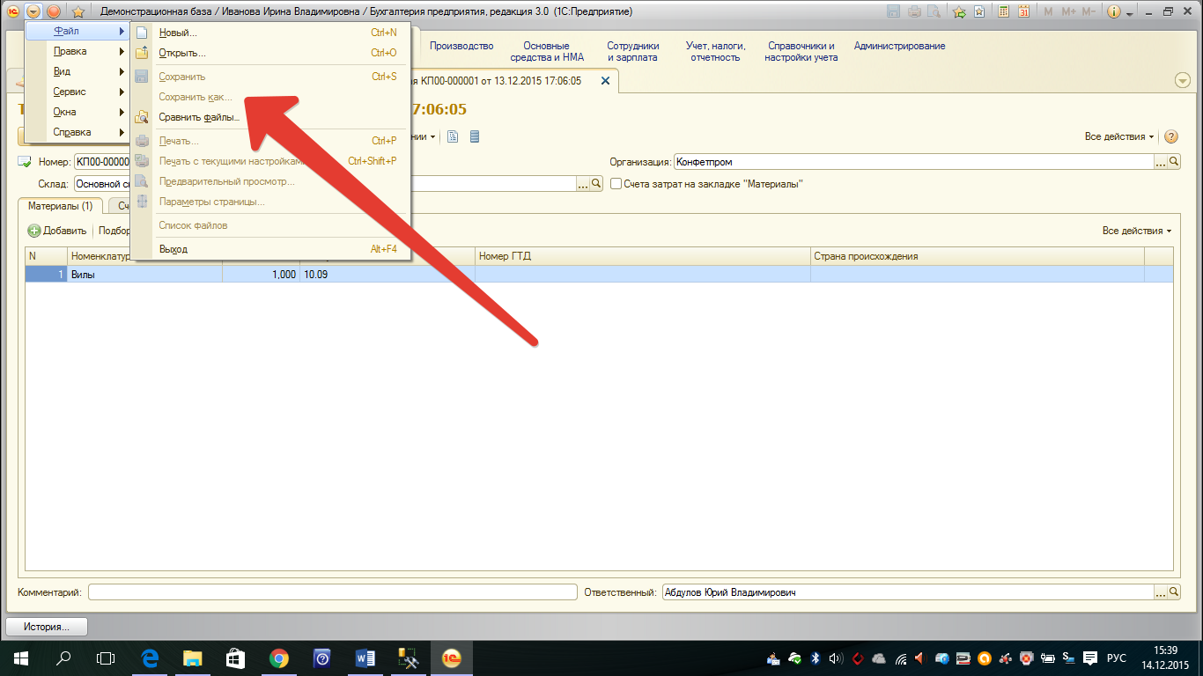Click greyed Сохранить как... entry

click(270, 97)
